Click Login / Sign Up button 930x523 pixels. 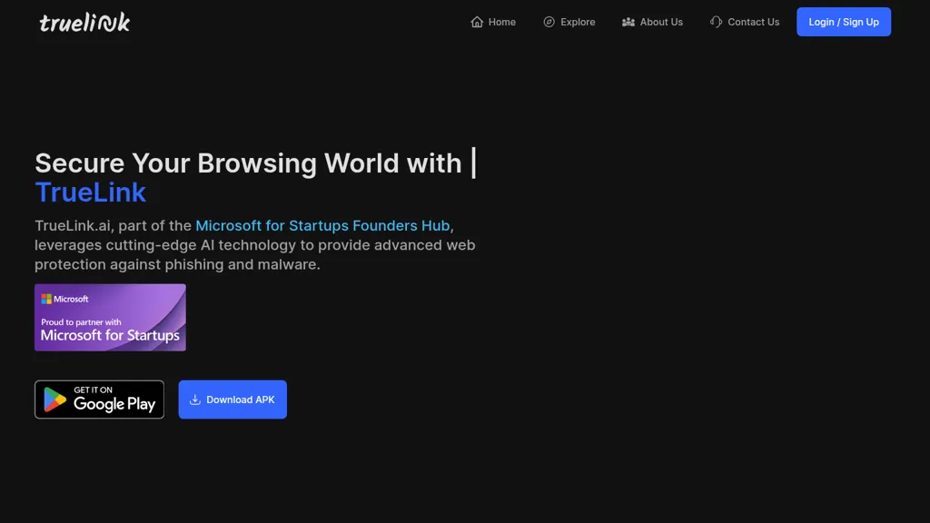(x=844, y=22)
